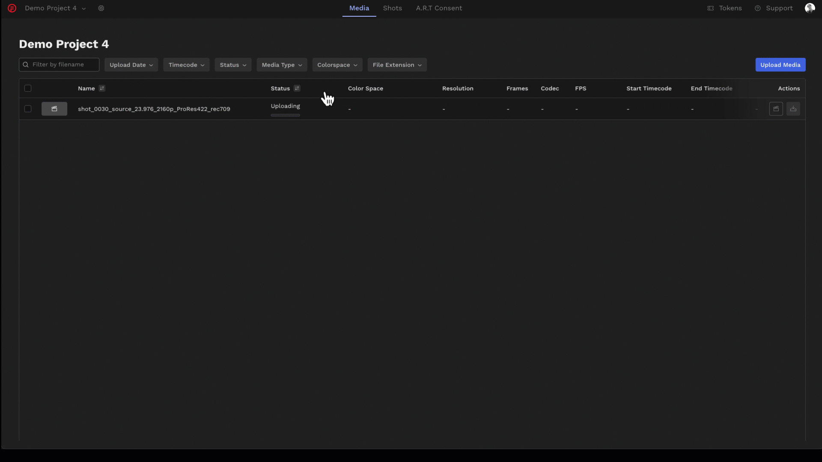
Task: Open the Media Type filter dropdown
Action: click(x=282, y=65)
